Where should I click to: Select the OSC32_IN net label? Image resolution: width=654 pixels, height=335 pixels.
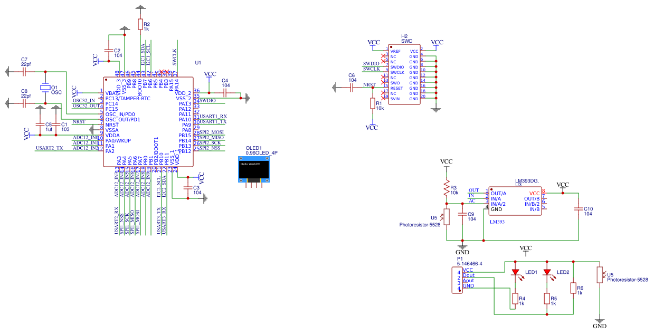click(84, 100)
